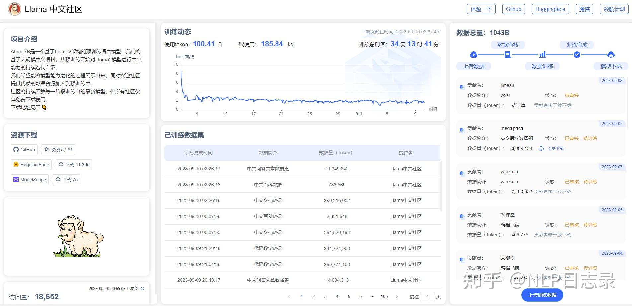This screenshot has height=306, width=632.
Task: Click Hugging Face button in 资源下载 section
Action: [32, 165]
